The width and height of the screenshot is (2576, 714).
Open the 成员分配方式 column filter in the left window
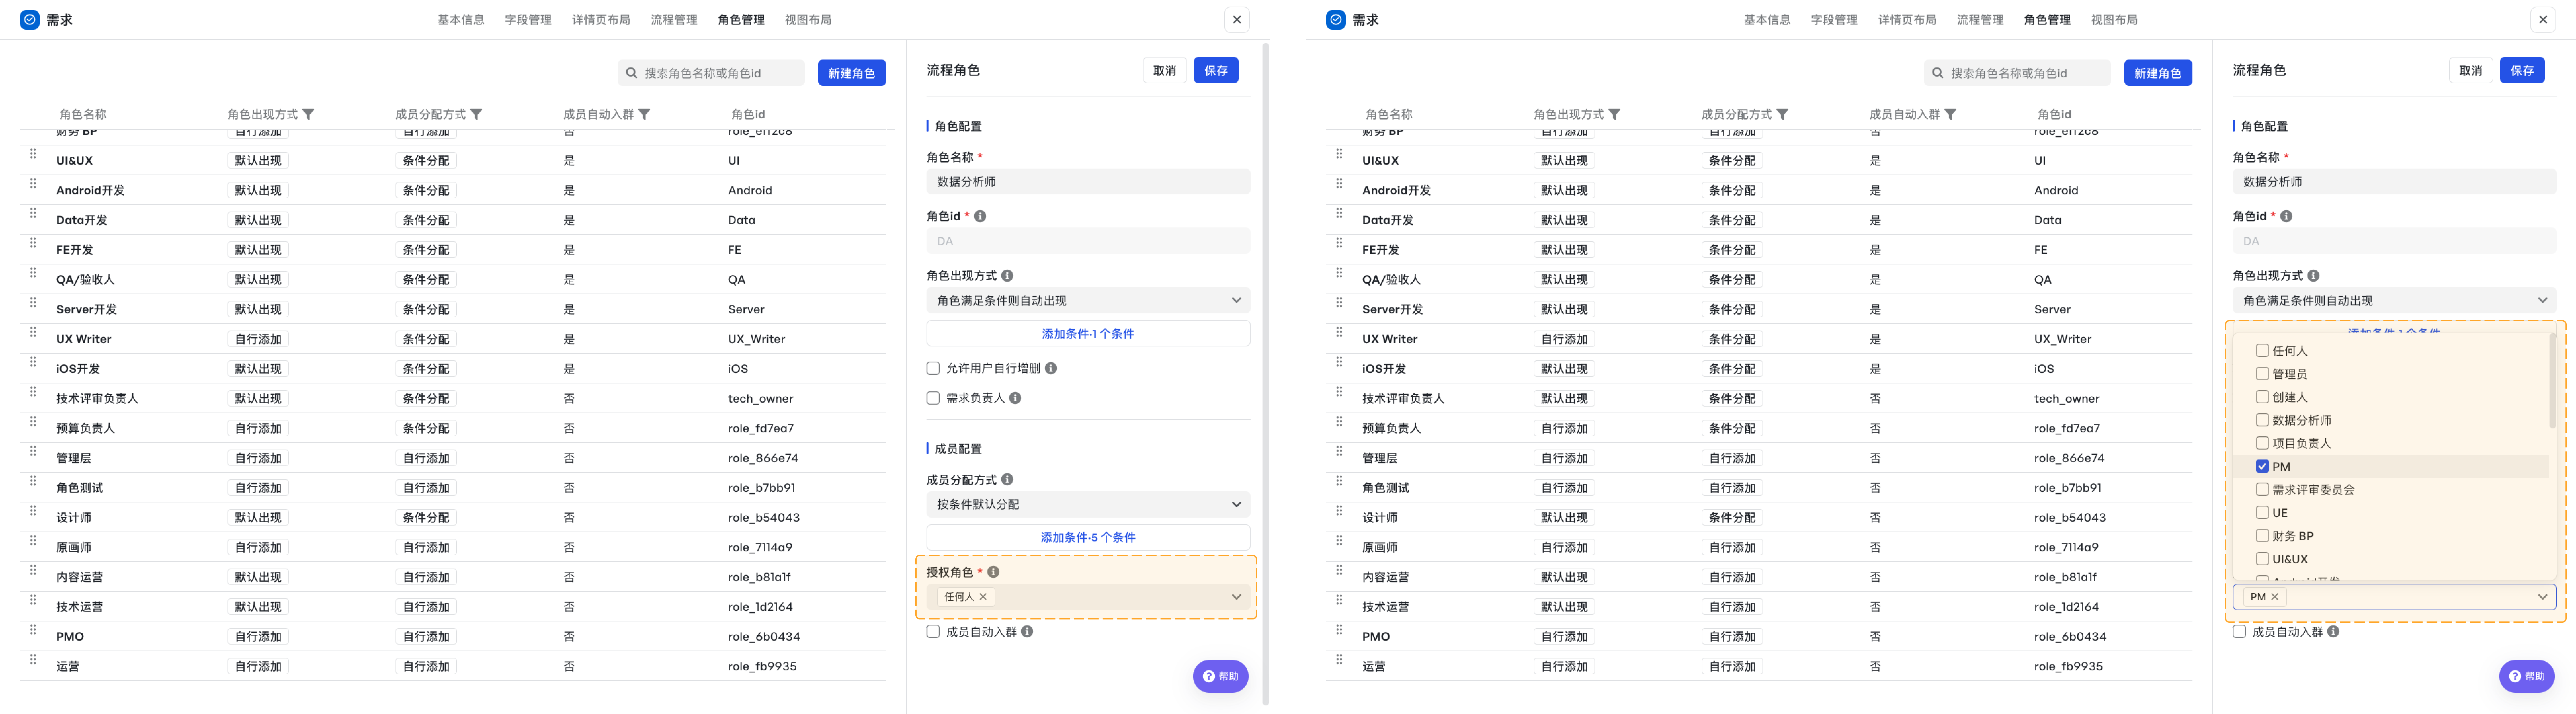coord(476,114)
